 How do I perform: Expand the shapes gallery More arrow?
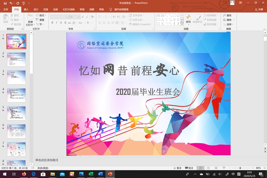182,24
